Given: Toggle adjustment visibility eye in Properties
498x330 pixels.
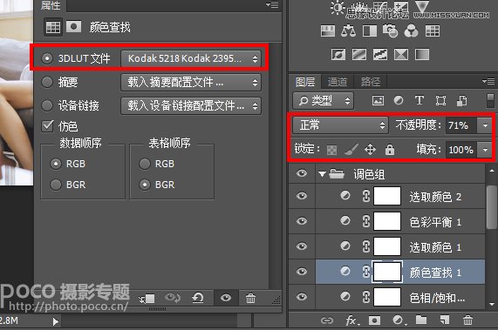Looking at the screenshot, I should [x=226, y=298].
